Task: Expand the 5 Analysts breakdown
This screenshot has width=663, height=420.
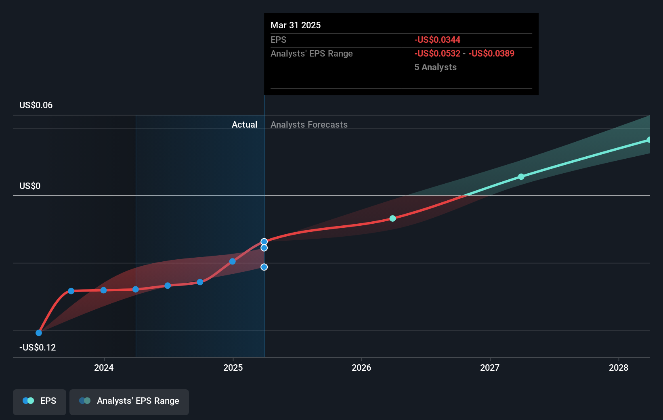Action: 435,67
